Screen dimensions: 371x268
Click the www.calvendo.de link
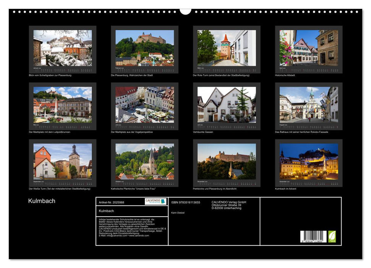point(140,236)
